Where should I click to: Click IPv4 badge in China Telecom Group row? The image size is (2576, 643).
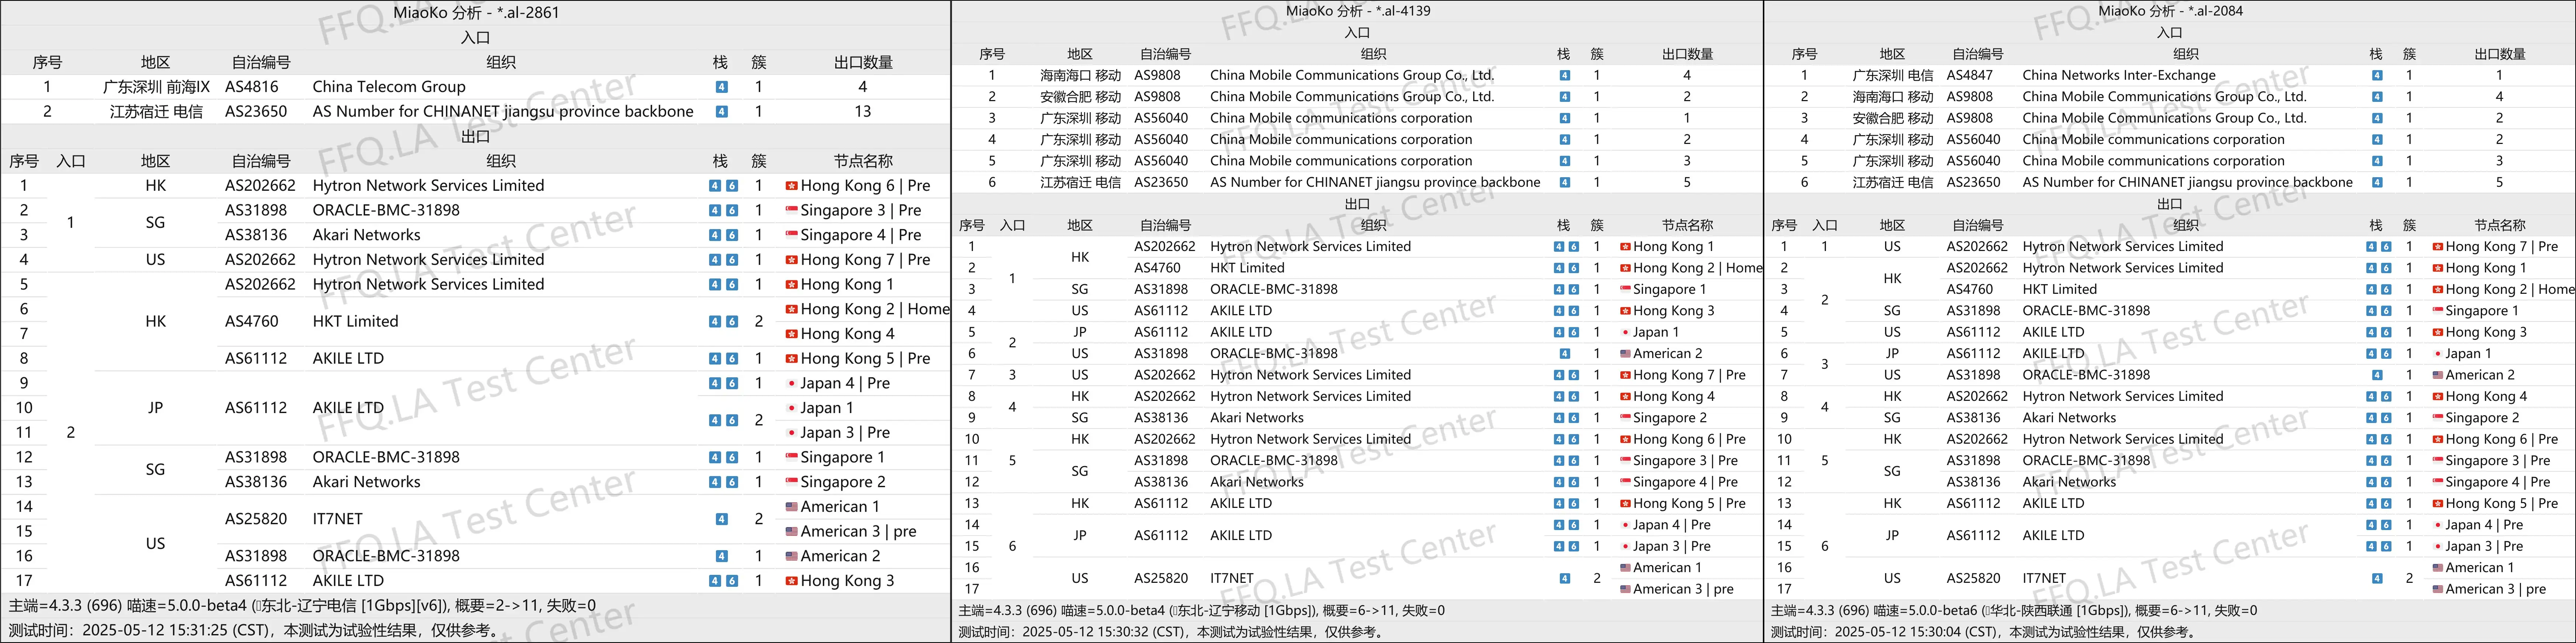click(721, 87)
